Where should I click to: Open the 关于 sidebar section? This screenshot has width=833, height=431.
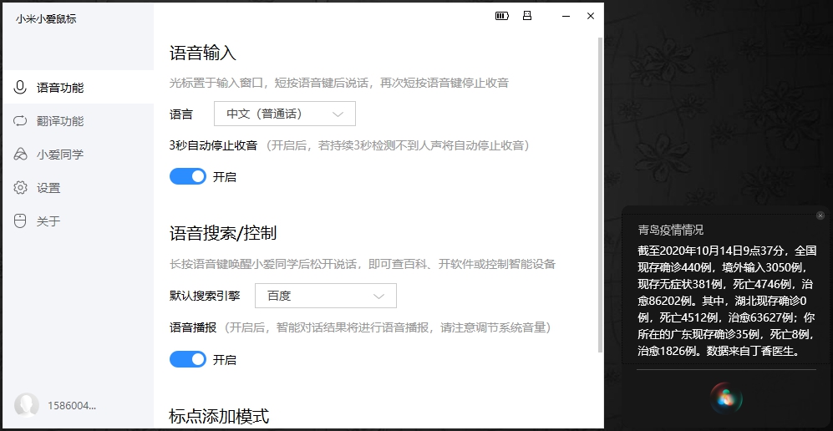pyautogui.click(x=78, y=221)
